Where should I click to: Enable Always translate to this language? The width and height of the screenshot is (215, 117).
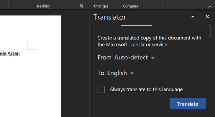101,89
